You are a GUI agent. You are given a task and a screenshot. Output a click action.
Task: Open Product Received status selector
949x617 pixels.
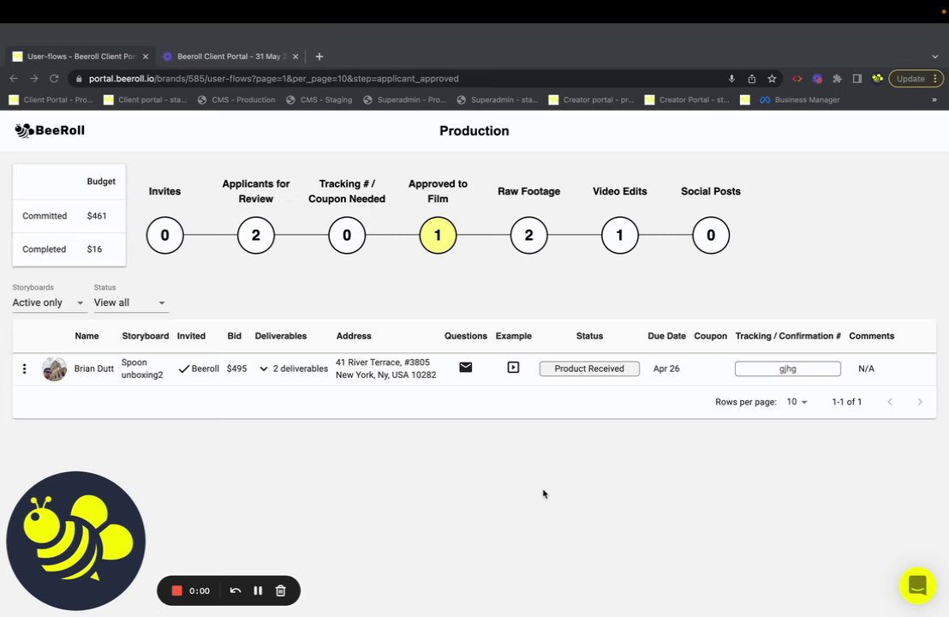589,368
